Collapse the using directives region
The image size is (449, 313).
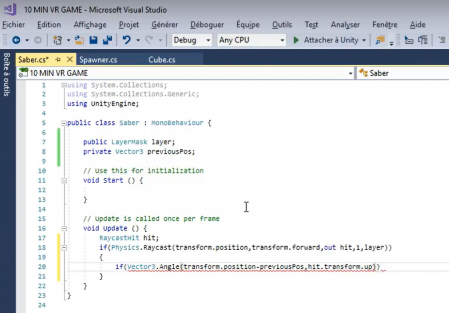pyautogui.click(x=64, y=85)
